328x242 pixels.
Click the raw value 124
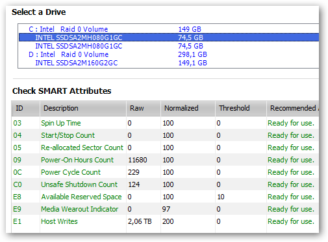[x=134, y=184]
